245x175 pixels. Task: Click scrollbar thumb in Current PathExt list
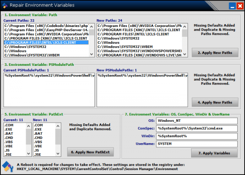[x=29, y=137]
